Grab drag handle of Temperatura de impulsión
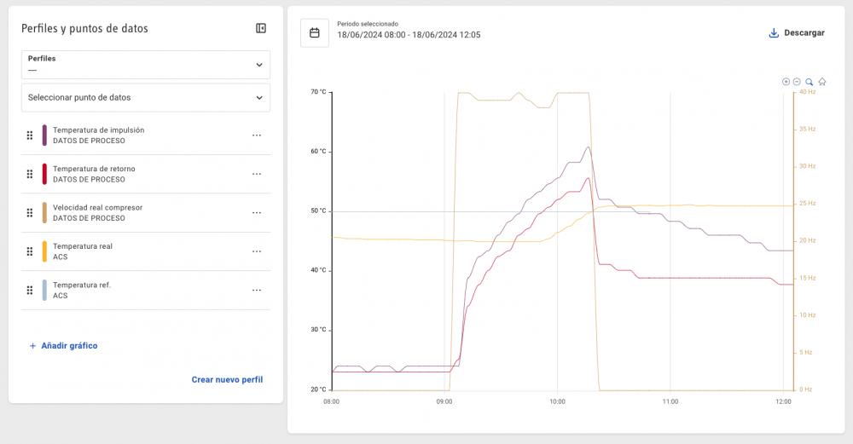 (x=30, y=136)
